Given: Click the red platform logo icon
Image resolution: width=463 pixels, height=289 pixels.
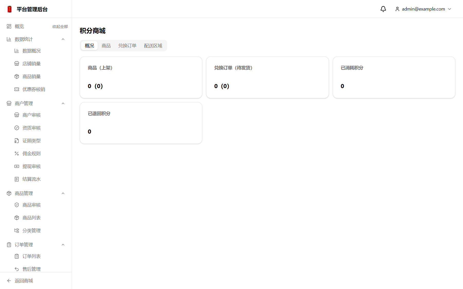Looking at the screenshot, I should (10, 9).
